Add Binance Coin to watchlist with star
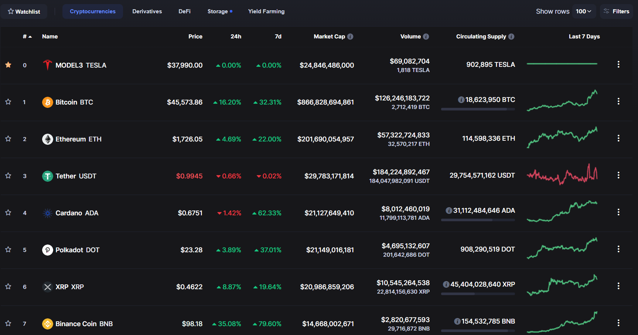The height and width of the screenshot is (335, 638). point(8,323)
